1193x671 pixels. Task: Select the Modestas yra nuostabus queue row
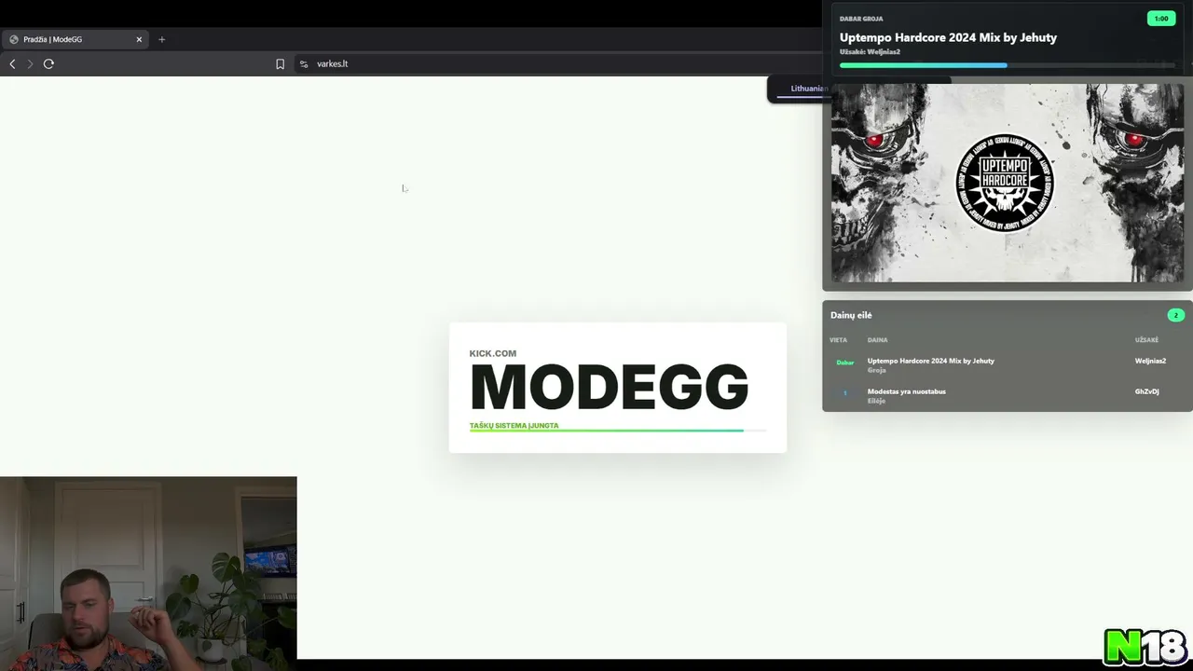point(1007,395)
